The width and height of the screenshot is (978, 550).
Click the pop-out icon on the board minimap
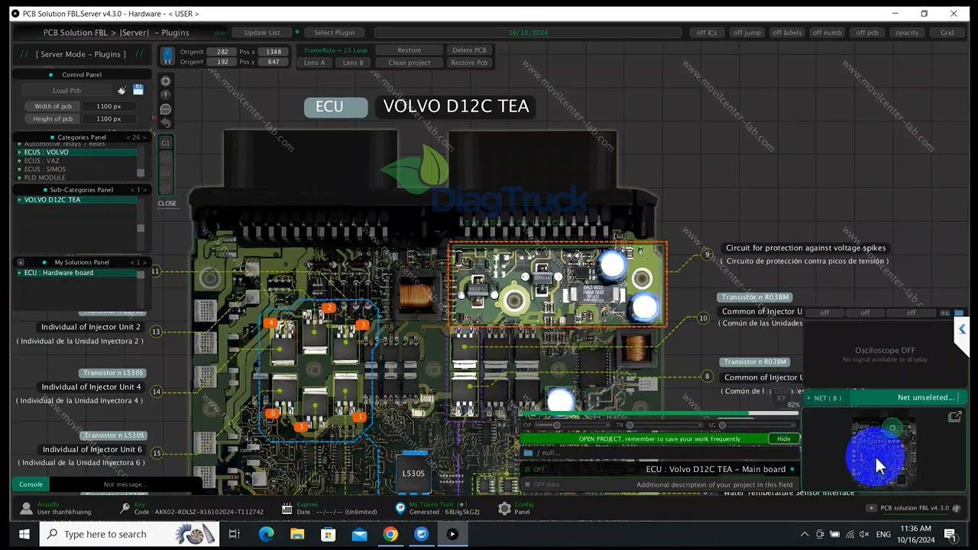click(x=954, y=416)
